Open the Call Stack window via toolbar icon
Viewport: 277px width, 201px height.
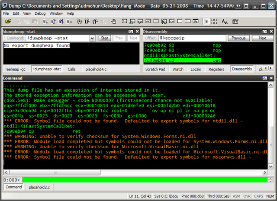[x=164, y=22]
